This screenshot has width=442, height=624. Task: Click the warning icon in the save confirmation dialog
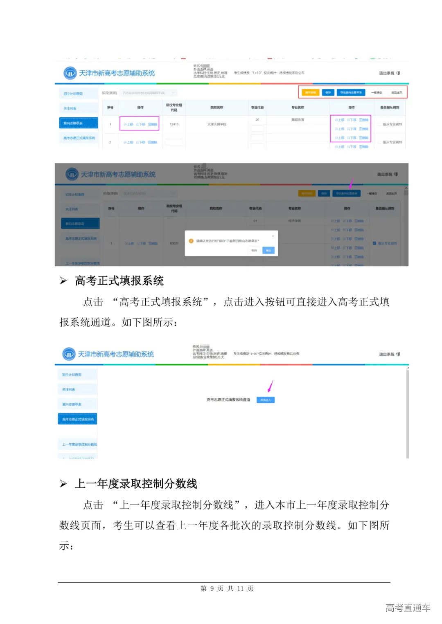(191, 240)
